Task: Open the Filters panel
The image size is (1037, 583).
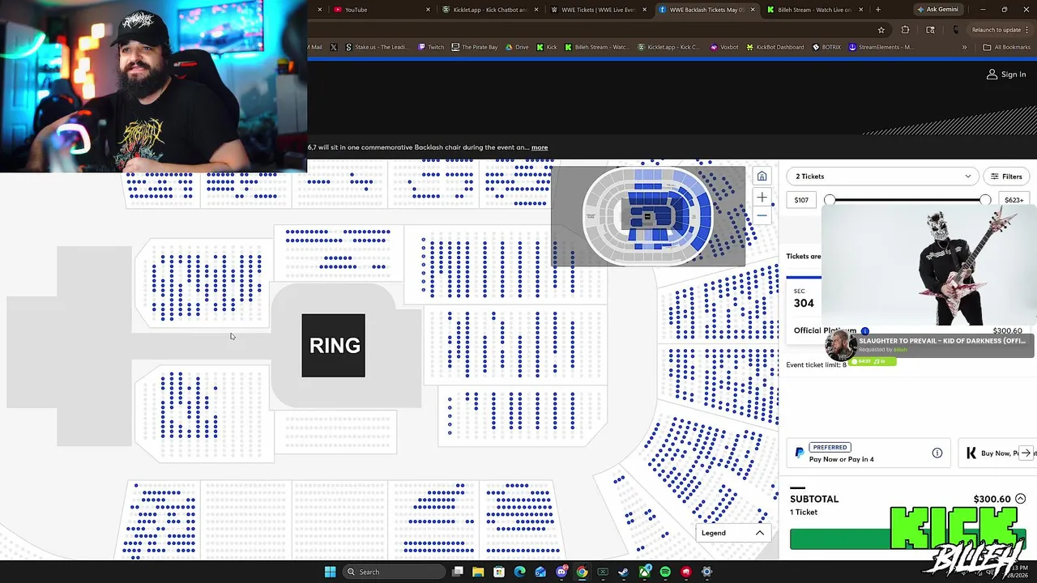Action: coord(1006,177)
